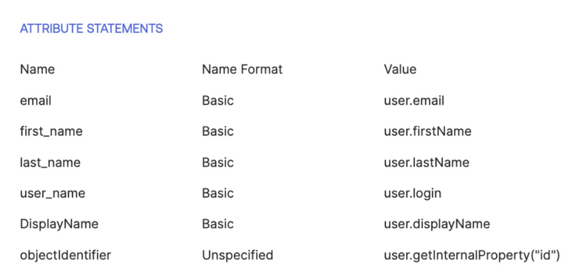
Task: Select the user.lastName value
Action: point(426,162)
